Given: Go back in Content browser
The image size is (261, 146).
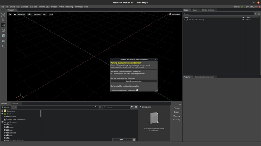Looking at the screenshot, I should click(x=12, y=108).
